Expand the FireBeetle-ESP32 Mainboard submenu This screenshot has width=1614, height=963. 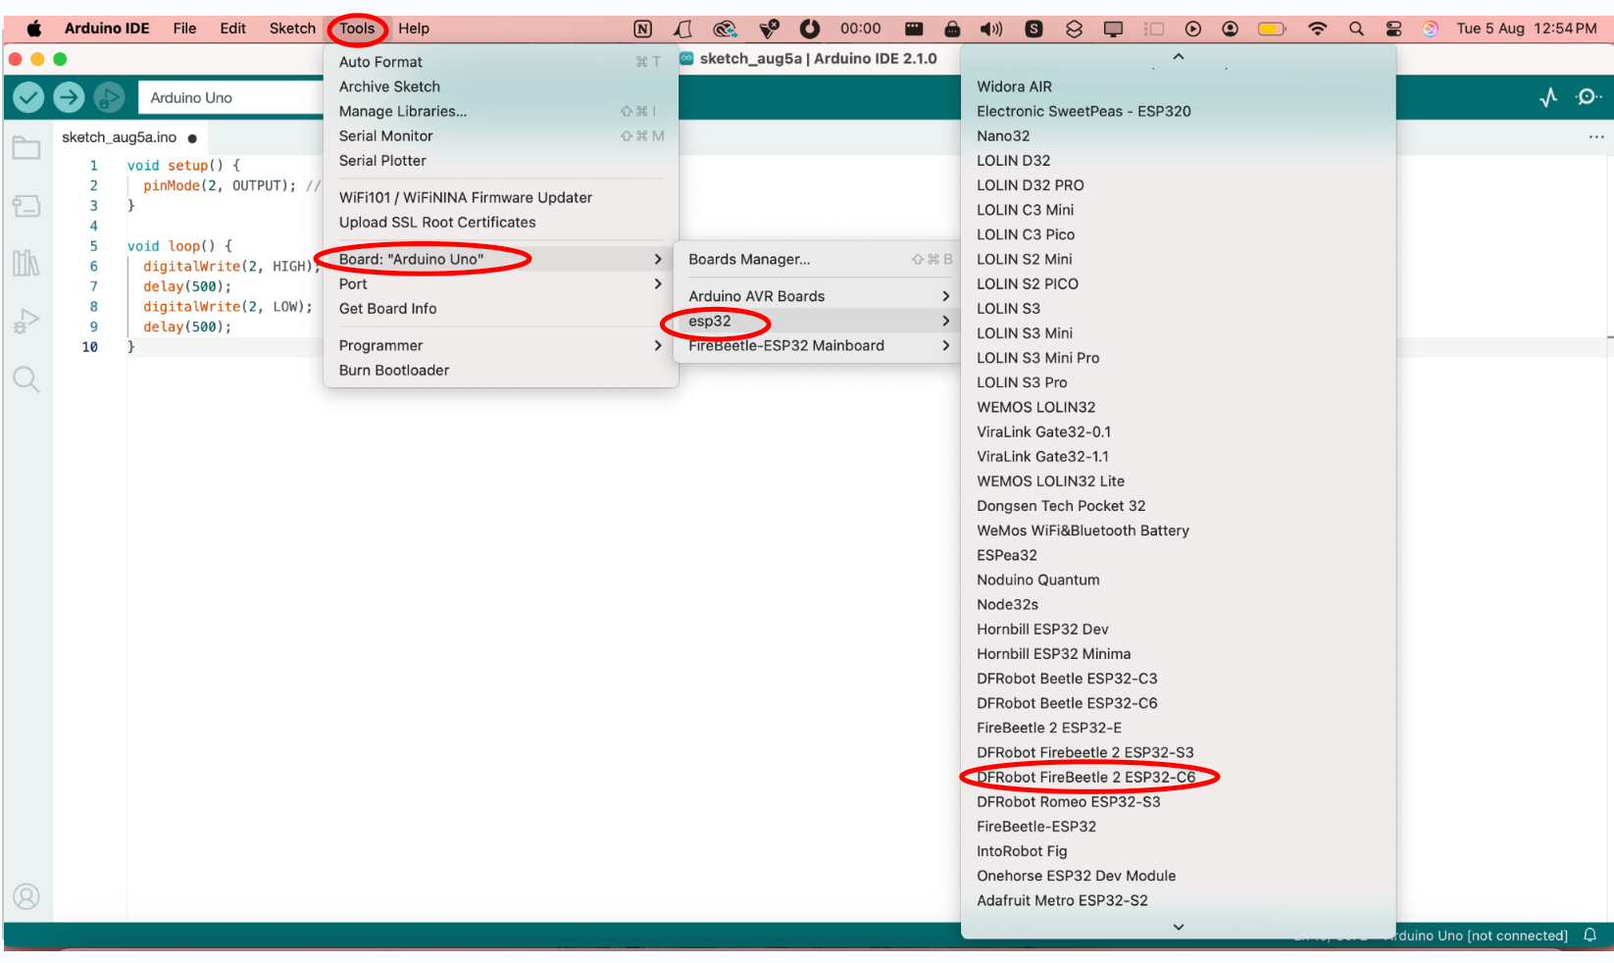pyautogui.click(x=818, y=345)
